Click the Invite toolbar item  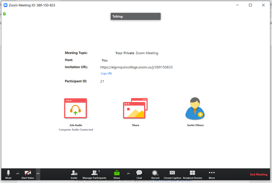point(74,174)
